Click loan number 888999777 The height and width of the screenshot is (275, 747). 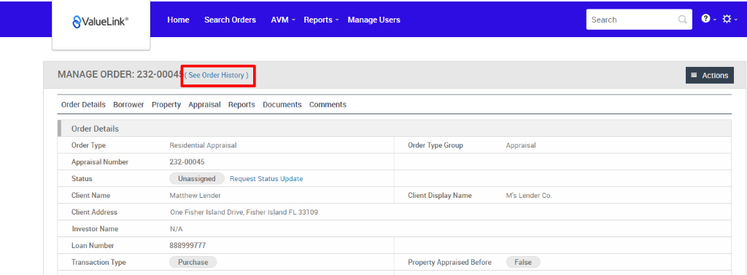click(x=187, y=246)
